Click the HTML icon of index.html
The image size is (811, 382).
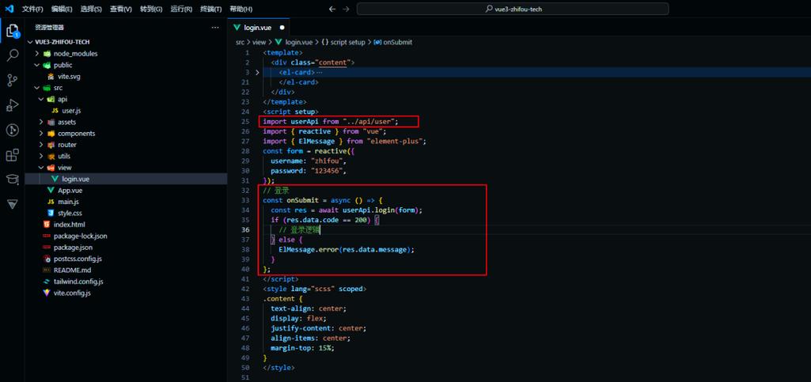click(x=47, y=225)
